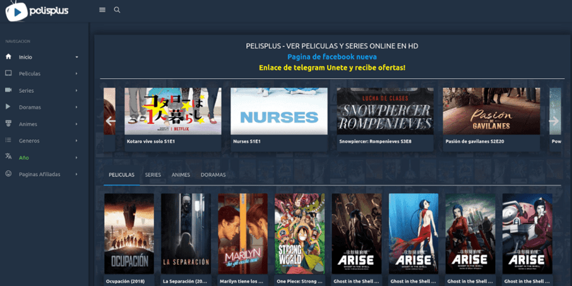
Task: Click the Marilyn tiene los title text
Action: (243, 282)
